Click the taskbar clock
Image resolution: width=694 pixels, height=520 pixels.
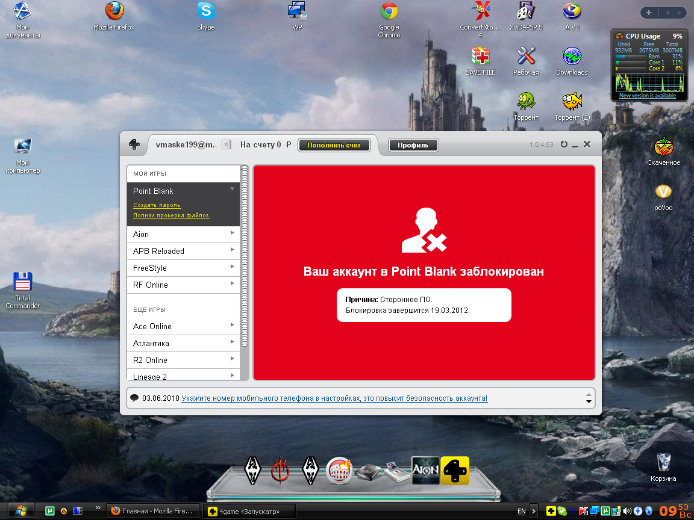(675, 511)
